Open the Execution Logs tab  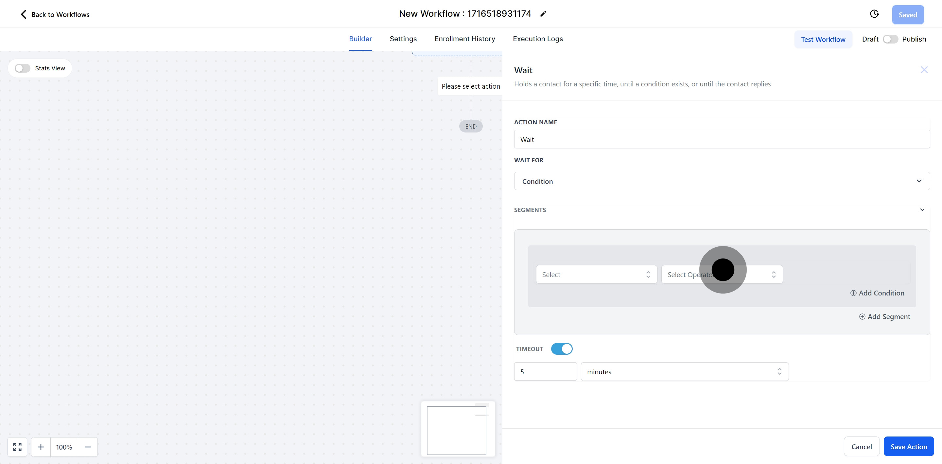click(x=537, y=39)
